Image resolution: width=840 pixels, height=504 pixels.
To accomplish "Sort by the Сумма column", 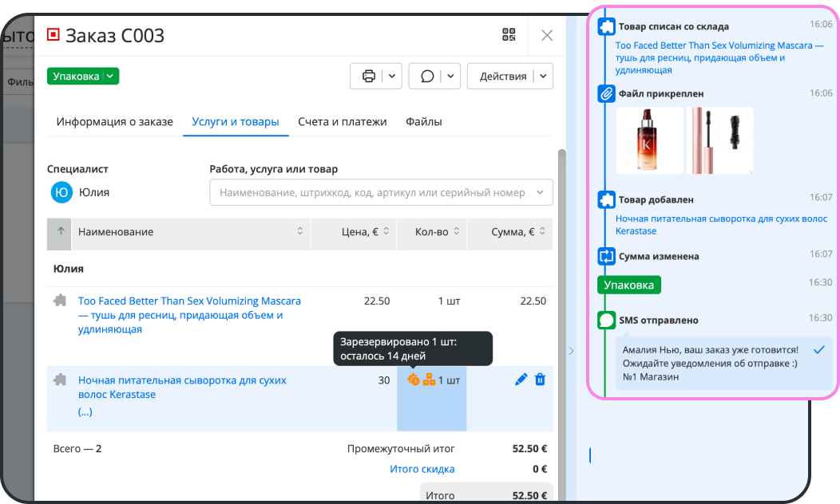I will pos(510,232).
